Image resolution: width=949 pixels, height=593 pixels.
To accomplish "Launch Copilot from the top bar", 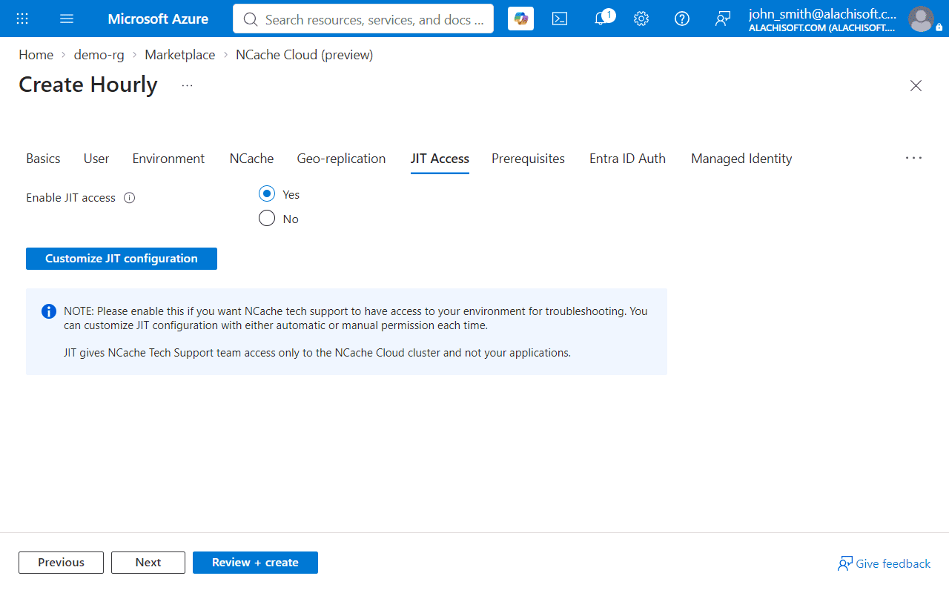I will coord(521,19).
